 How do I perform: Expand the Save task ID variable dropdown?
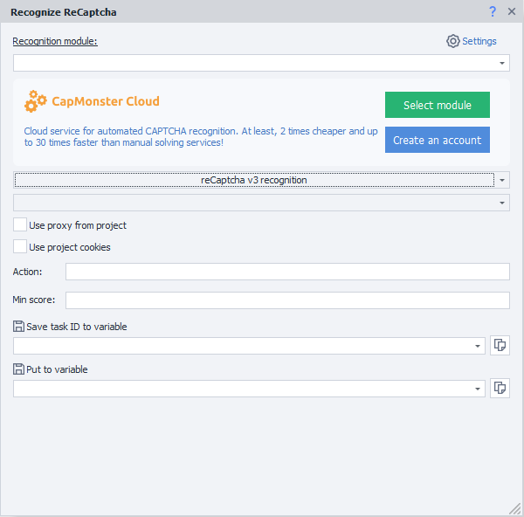[478, 346]
